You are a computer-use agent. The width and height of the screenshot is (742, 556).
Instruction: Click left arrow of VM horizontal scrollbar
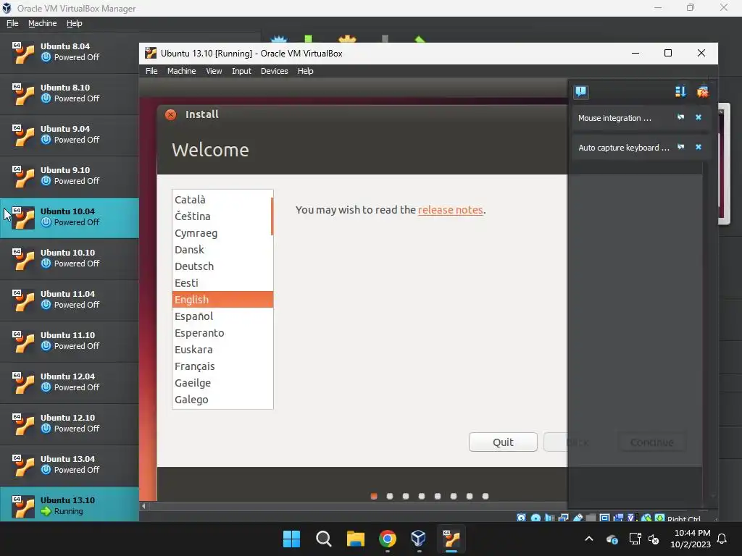point(144,506)
